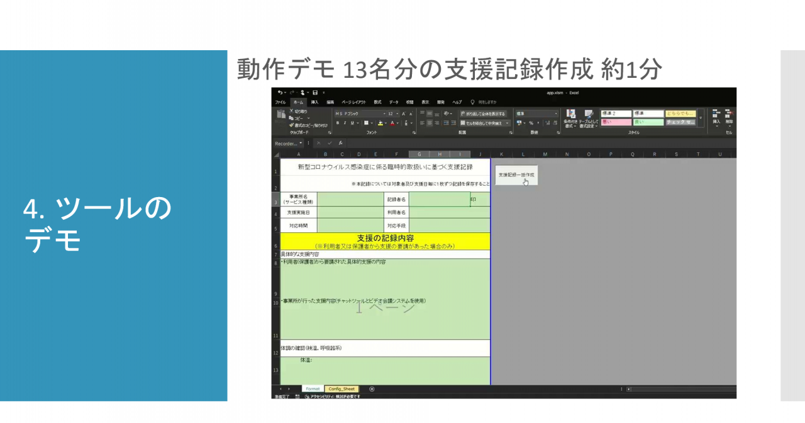Toggle Italic formatting in the font group
The width and height of the screenshot is (805, 423).
[x=344, y=123]
